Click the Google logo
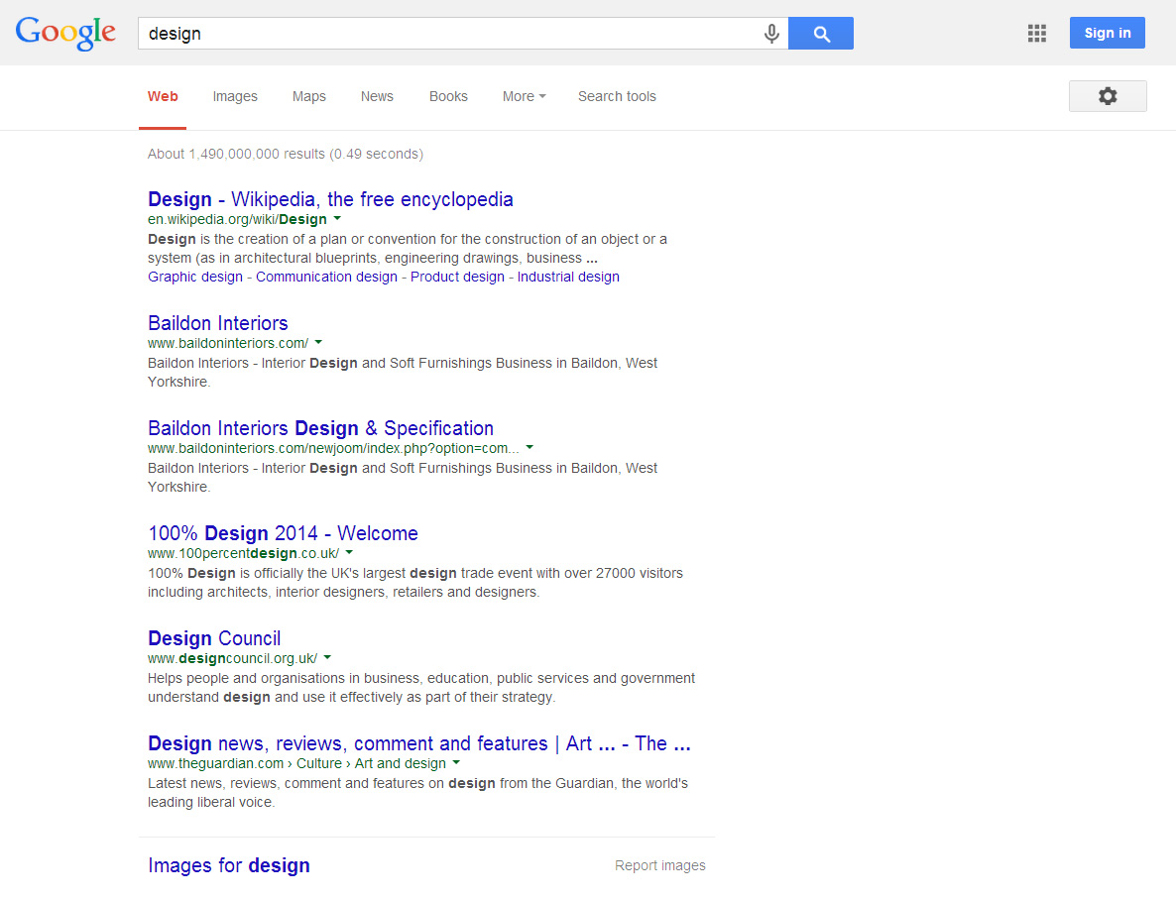Image resolution: width=1176 pixels, height=900 pixels. pos(66,33)
